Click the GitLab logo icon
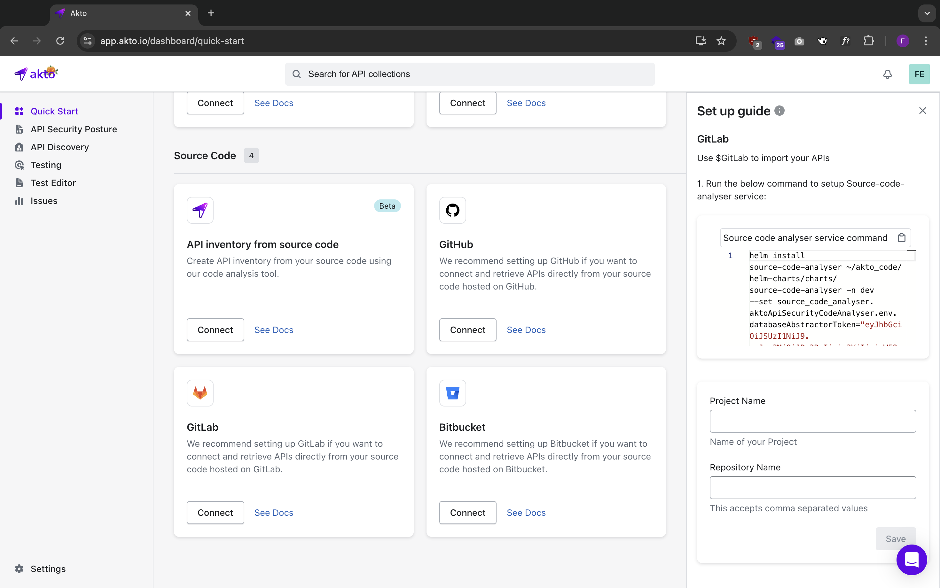The width and height of the screenshot is (940, 588). pos(200,393)
